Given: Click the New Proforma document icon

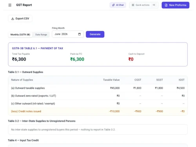Looking at the screenshot, I should (x=166, y=5).
